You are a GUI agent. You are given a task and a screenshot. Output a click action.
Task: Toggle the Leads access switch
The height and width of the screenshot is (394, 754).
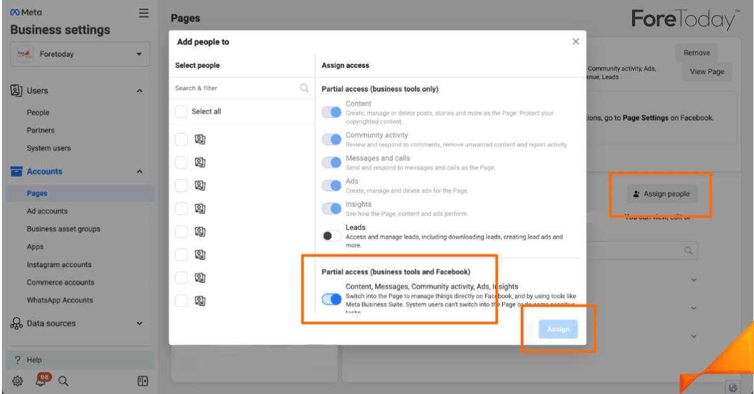pyautogui.click(x=331, y=236)
